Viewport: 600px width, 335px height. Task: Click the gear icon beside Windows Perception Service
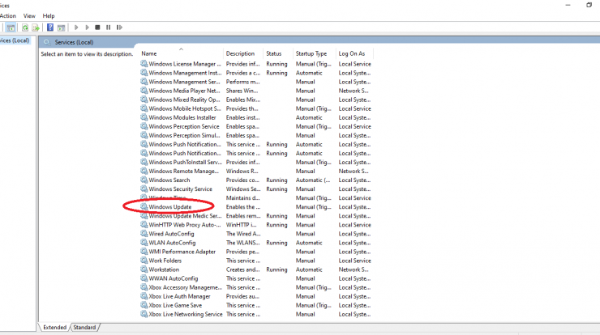pyautogui.click(x=144, y=126)
